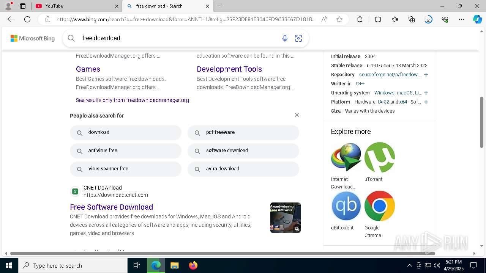
Task: Click the Microsoft Bing logo
Action: click(33, 38)
